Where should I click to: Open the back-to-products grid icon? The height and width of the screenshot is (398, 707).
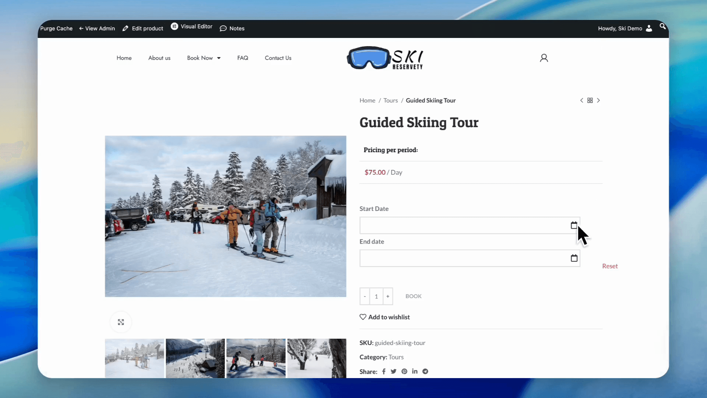coord(590,100)
